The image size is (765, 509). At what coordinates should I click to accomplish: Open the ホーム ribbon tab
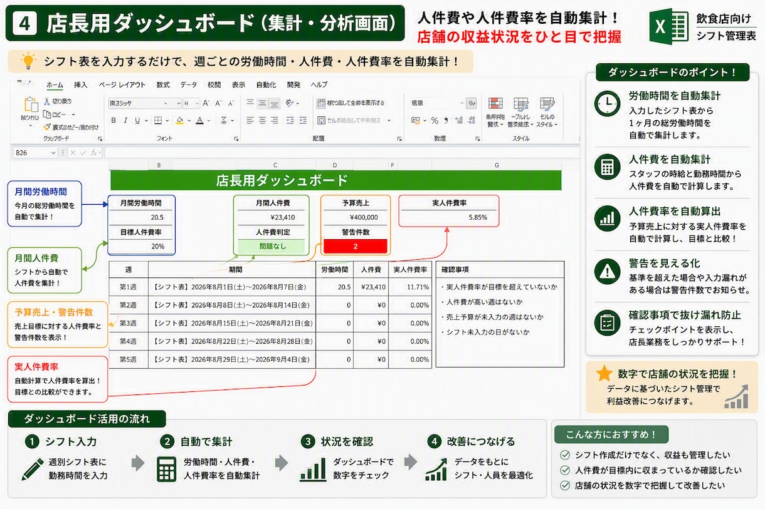pos(55,85)
